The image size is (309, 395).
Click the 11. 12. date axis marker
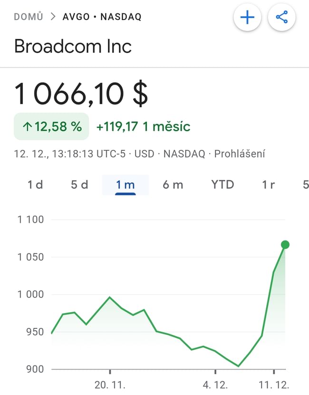pyautogui.click(x=274, y=385)
